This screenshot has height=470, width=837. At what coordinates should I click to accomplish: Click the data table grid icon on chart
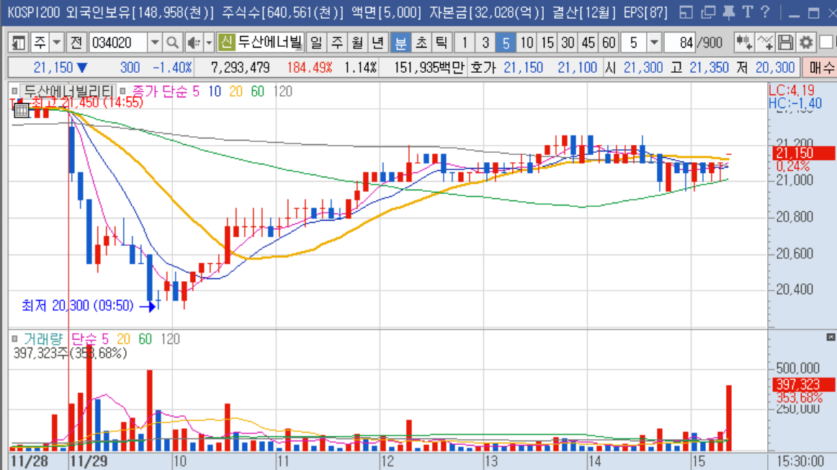(21, 110)
